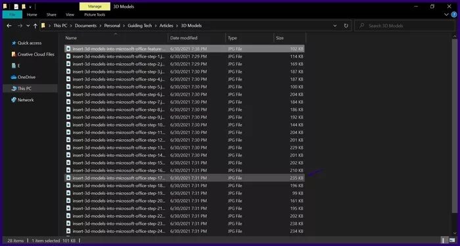Click the file icon of the step-16 image
Viewport: 460px width, 246px height.
[x=68, y=171]
